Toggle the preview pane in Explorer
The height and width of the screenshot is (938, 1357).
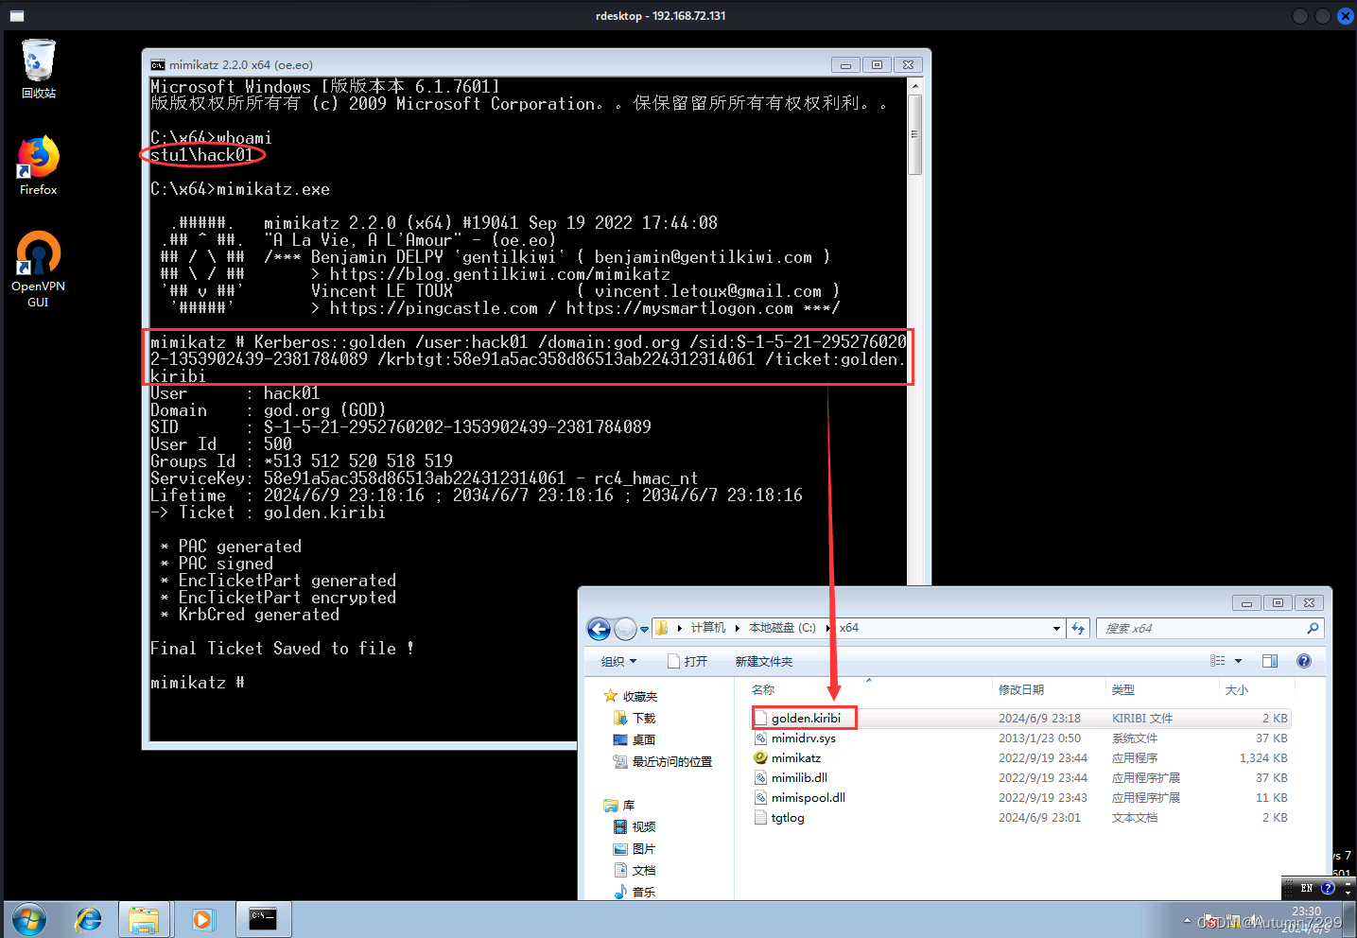pyautogui.click(x=1270, y=661)
